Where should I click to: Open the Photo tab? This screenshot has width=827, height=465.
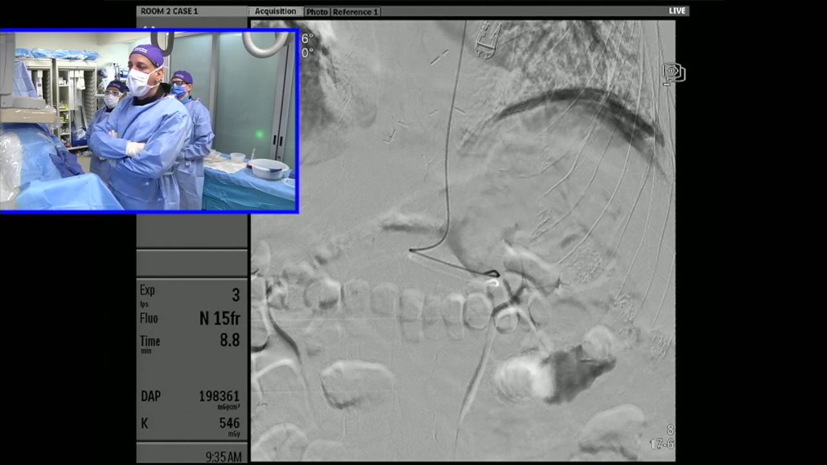(317, 12)
